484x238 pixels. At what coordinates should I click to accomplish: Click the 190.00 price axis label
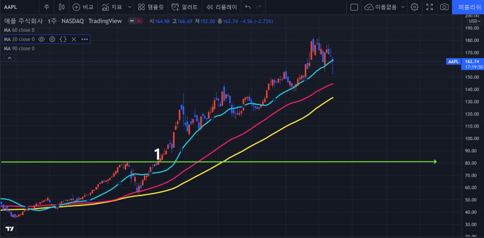click(473, 28)
